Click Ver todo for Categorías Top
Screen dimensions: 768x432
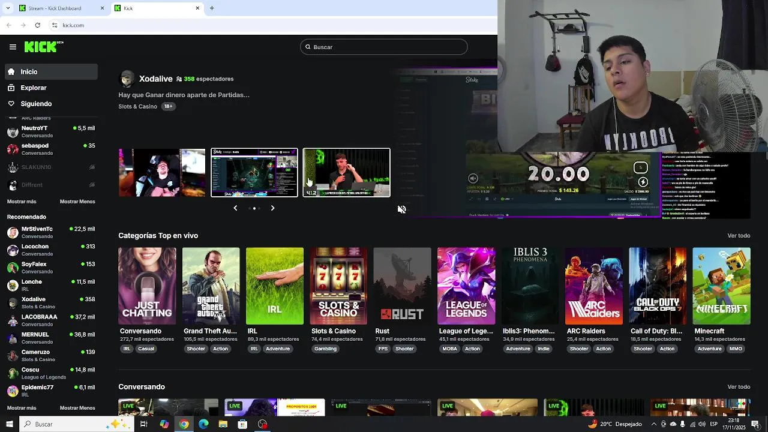(x=739, y=236)
